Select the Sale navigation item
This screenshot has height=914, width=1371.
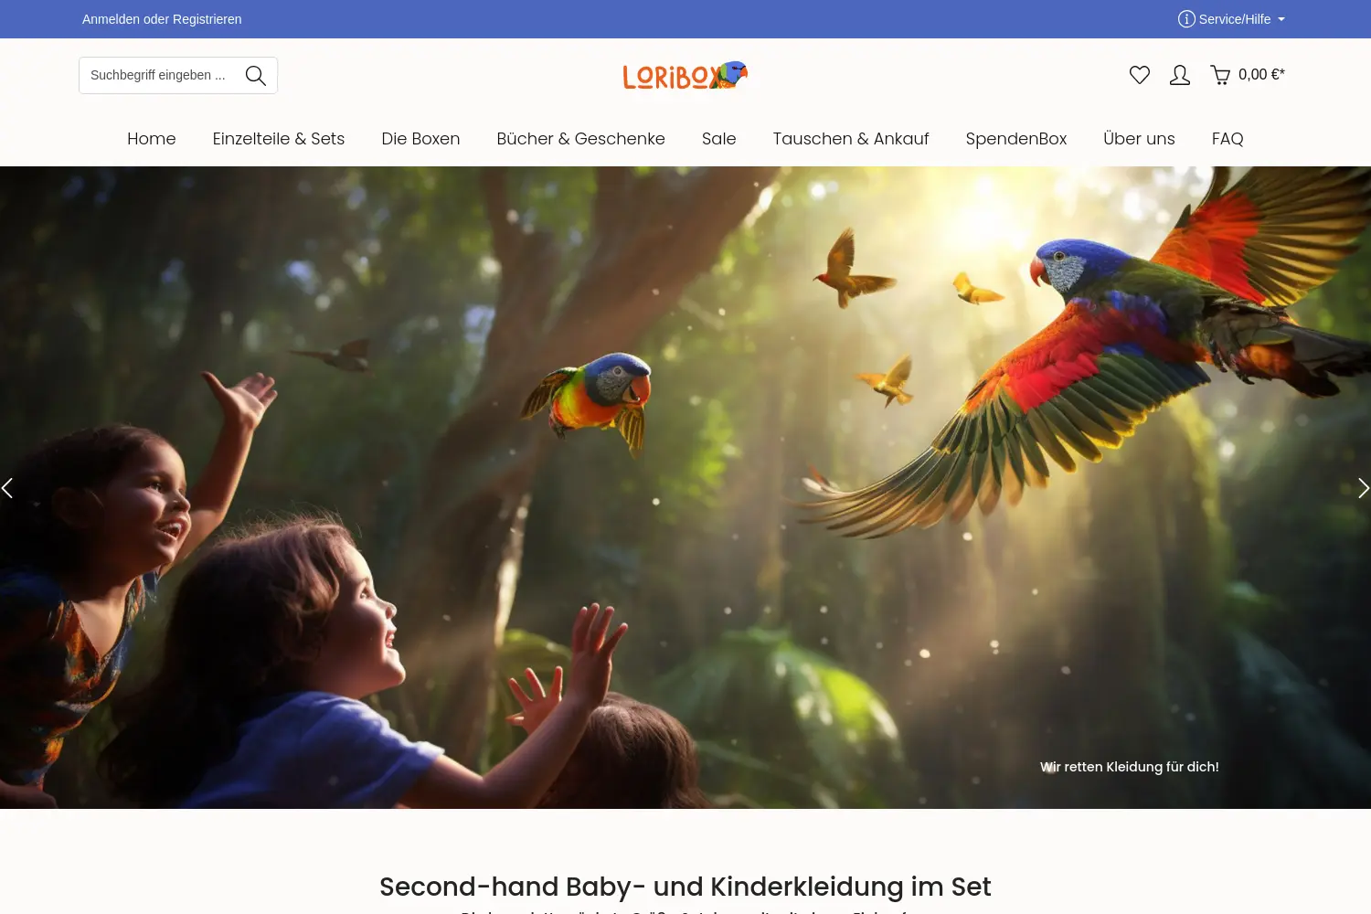coord(719,139)
